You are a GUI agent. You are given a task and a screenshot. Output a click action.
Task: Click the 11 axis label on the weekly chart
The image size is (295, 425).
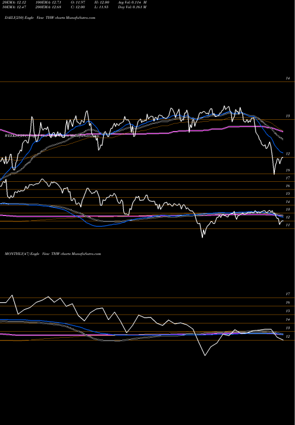[288, 225]
